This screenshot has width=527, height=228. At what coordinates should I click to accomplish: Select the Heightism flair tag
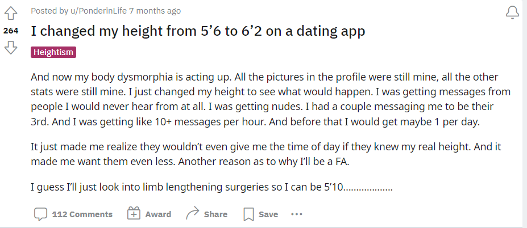click(x=53, y=52)
